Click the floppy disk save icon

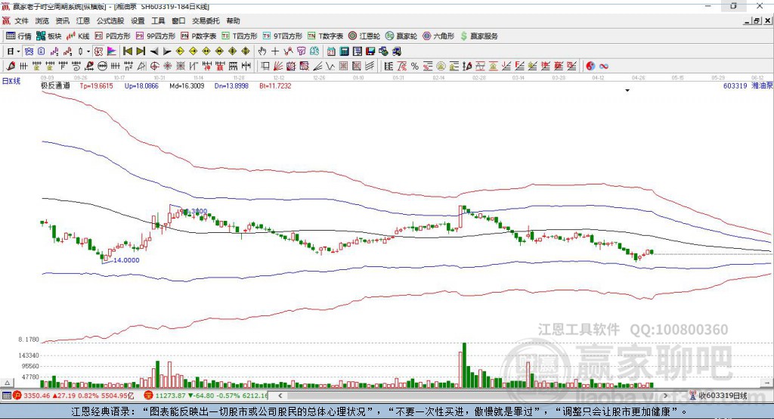coord(370,51)
